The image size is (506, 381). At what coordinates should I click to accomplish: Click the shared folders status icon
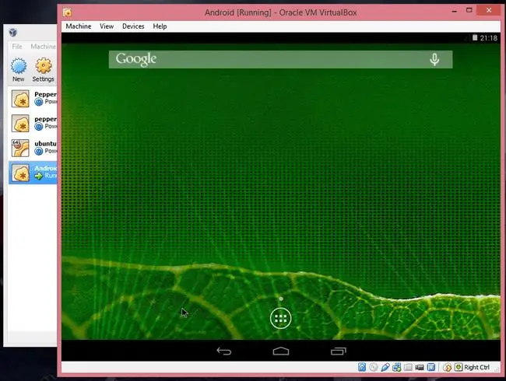[x=408, y=367]
